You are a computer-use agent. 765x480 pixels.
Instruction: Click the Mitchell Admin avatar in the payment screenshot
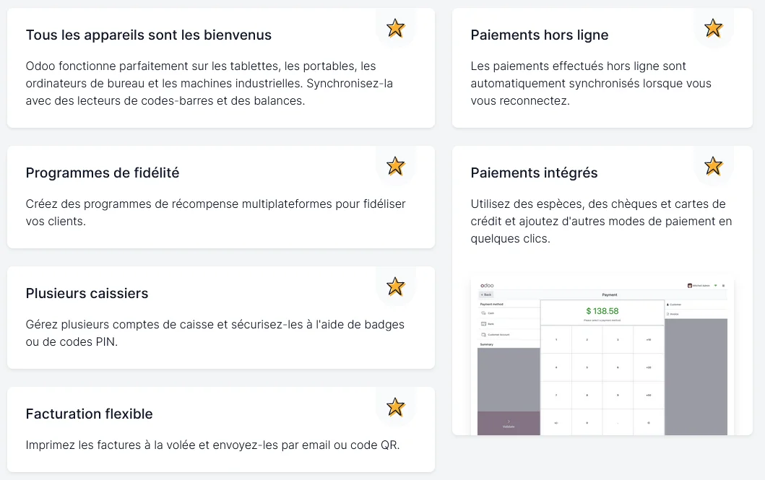(690, 286)
